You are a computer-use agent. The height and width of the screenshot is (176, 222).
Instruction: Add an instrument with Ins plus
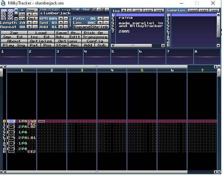pos(124,10)
